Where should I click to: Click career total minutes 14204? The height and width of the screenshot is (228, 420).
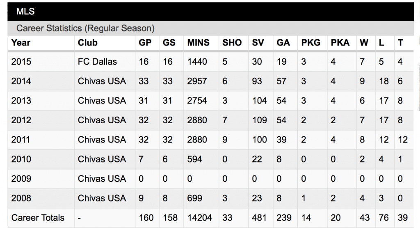tap(200, 218)
